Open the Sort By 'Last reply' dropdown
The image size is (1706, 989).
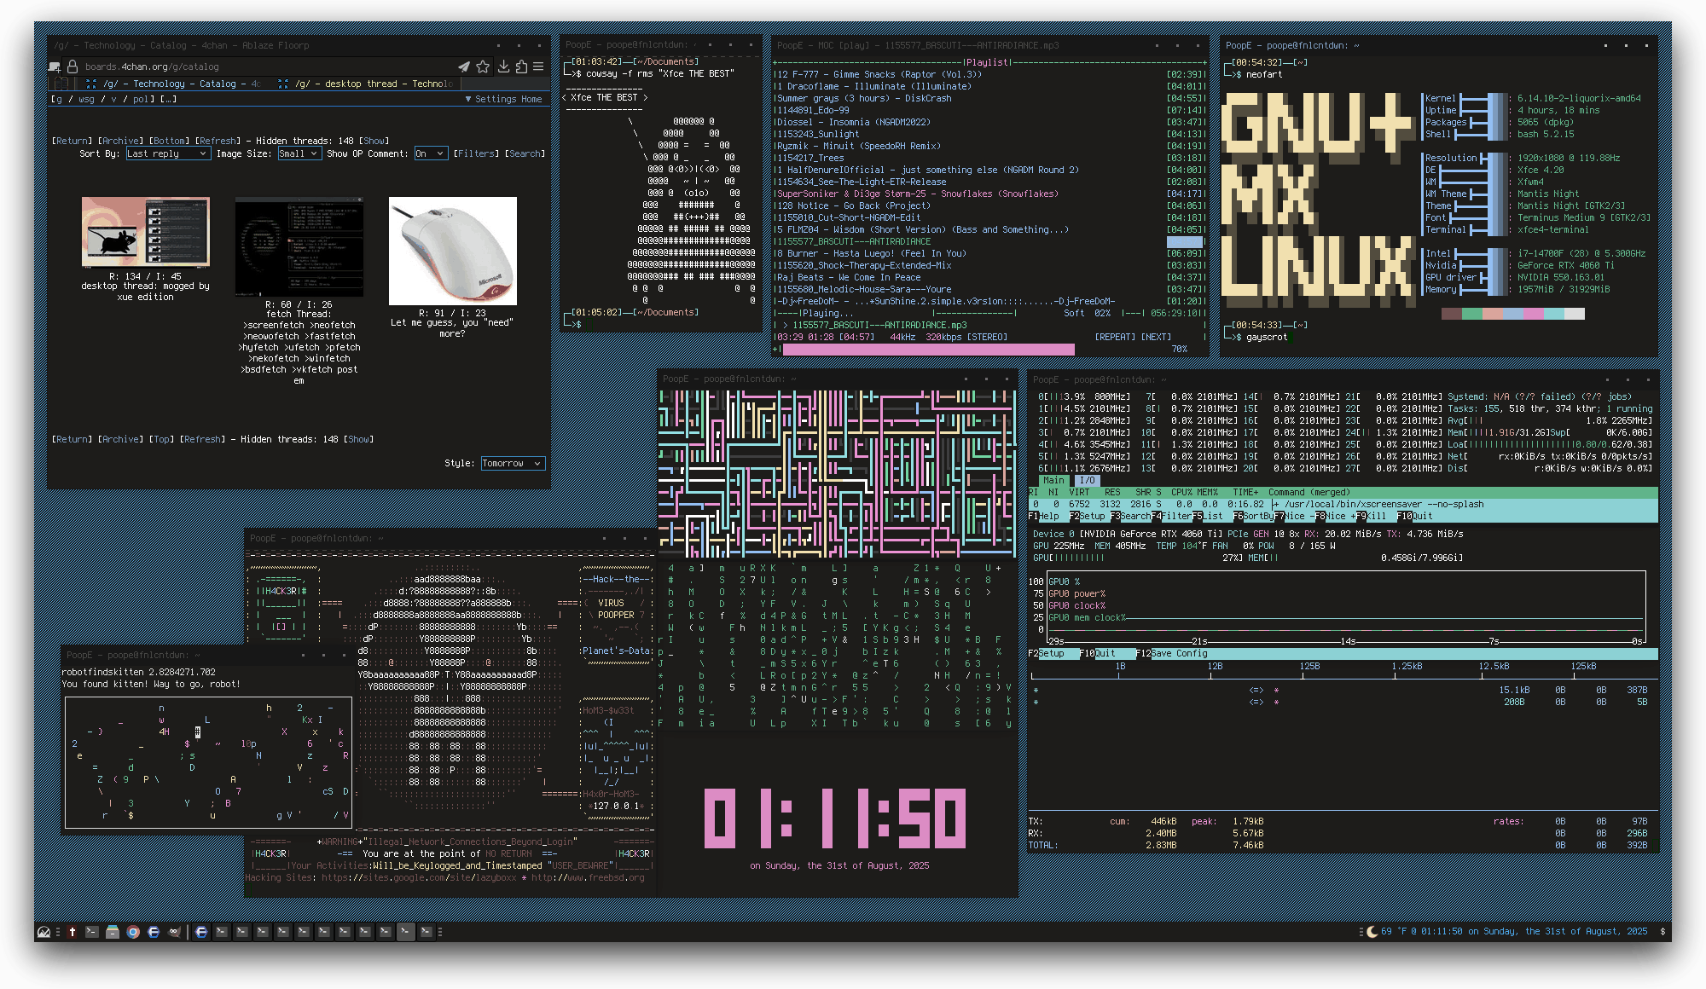(167, 153)
